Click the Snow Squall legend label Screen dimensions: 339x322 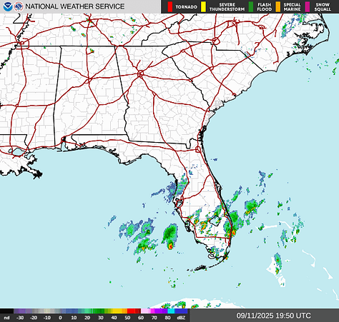(x=323, y=7)
